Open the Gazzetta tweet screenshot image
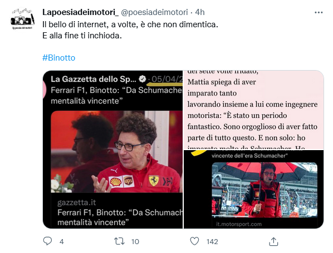This screenshot has width=333, height=253. point(113,150)
